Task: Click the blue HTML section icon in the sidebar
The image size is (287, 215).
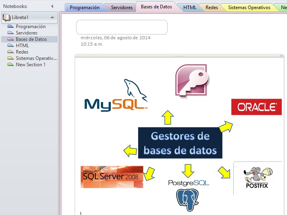Action: [11, 45]
